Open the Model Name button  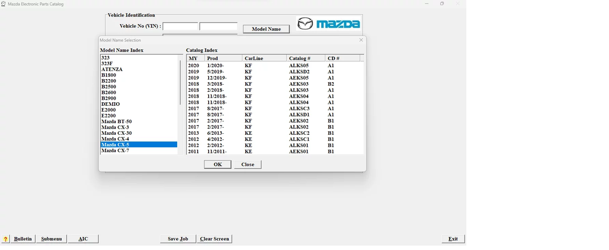coord(266,29)
